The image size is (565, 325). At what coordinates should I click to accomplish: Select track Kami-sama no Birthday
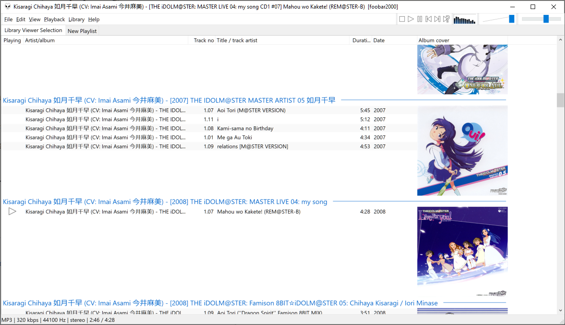pyautogui.click(x=209, y=128)
